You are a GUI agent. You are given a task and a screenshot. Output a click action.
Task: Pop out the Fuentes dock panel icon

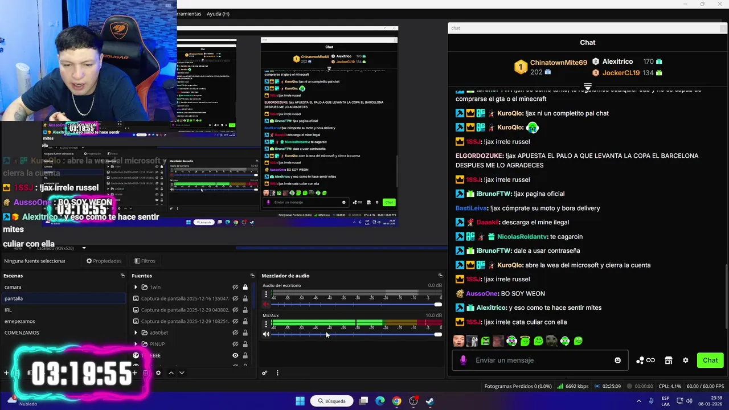coord(252,276)
